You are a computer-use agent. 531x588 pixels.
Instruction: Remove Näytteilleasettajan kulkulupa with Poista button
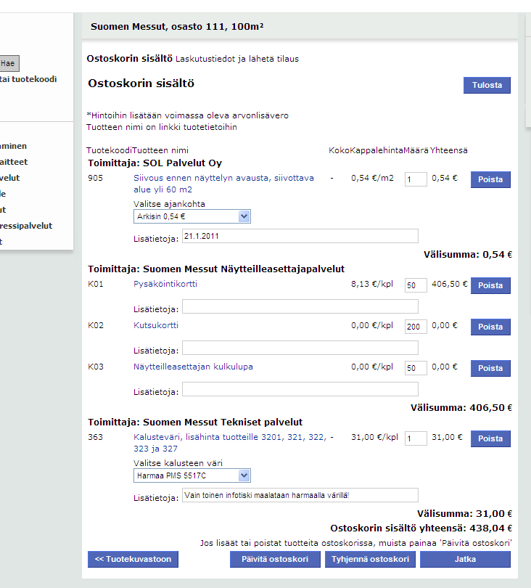(x=490, y=368)
